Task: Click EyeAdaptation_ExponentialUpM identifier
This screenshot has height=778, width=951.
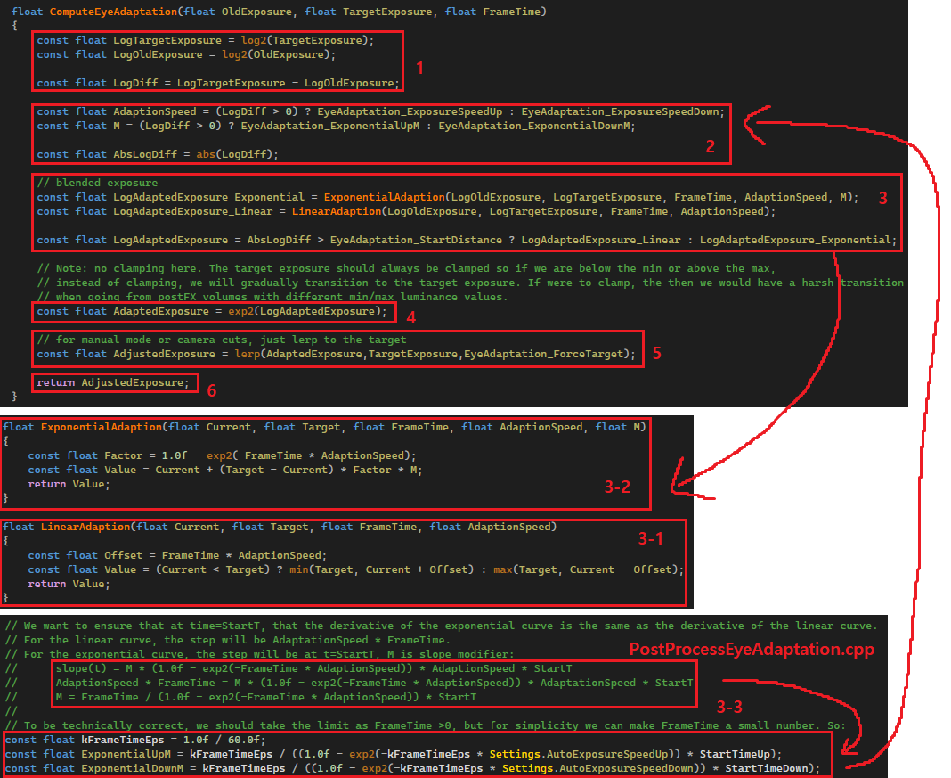Action: [330, 127]
